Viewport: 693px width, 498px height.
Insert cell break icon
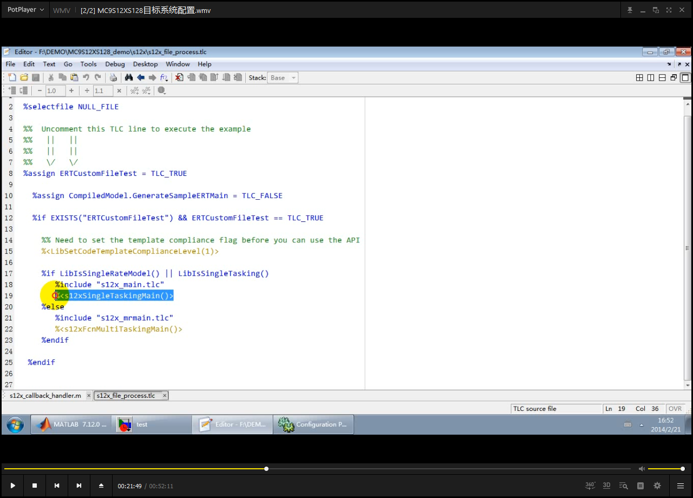135,91
